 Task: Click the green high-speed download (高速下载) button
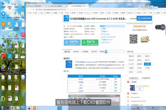tap(90, 43)
